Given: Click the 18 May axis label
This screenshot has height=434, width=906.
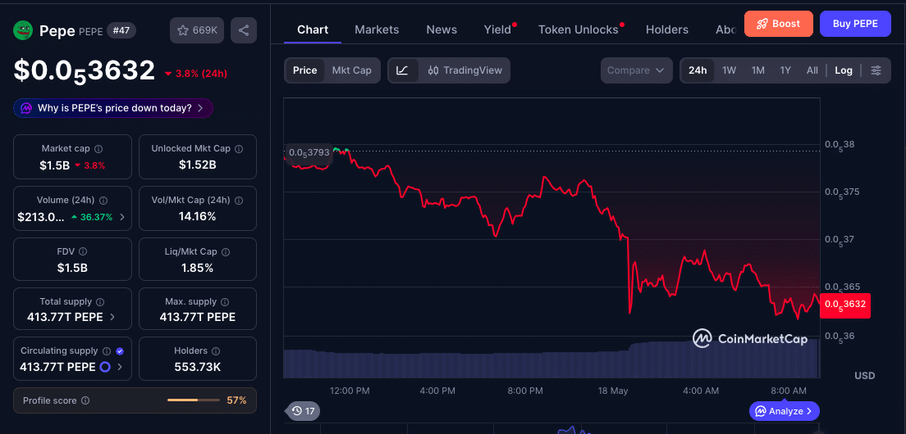Looking at the screenshot, I should [612, 391].
